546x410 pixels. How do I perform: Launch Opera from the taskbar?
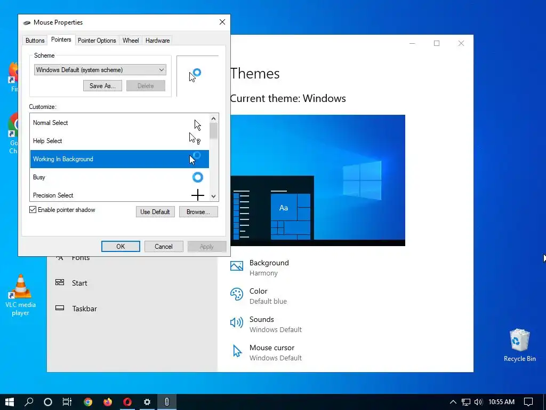click(127, 402)
